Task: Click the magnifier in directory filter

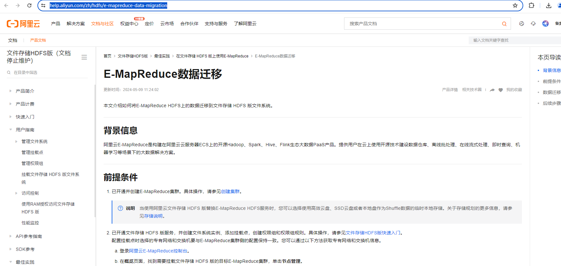Action: (x=9, y=73)
